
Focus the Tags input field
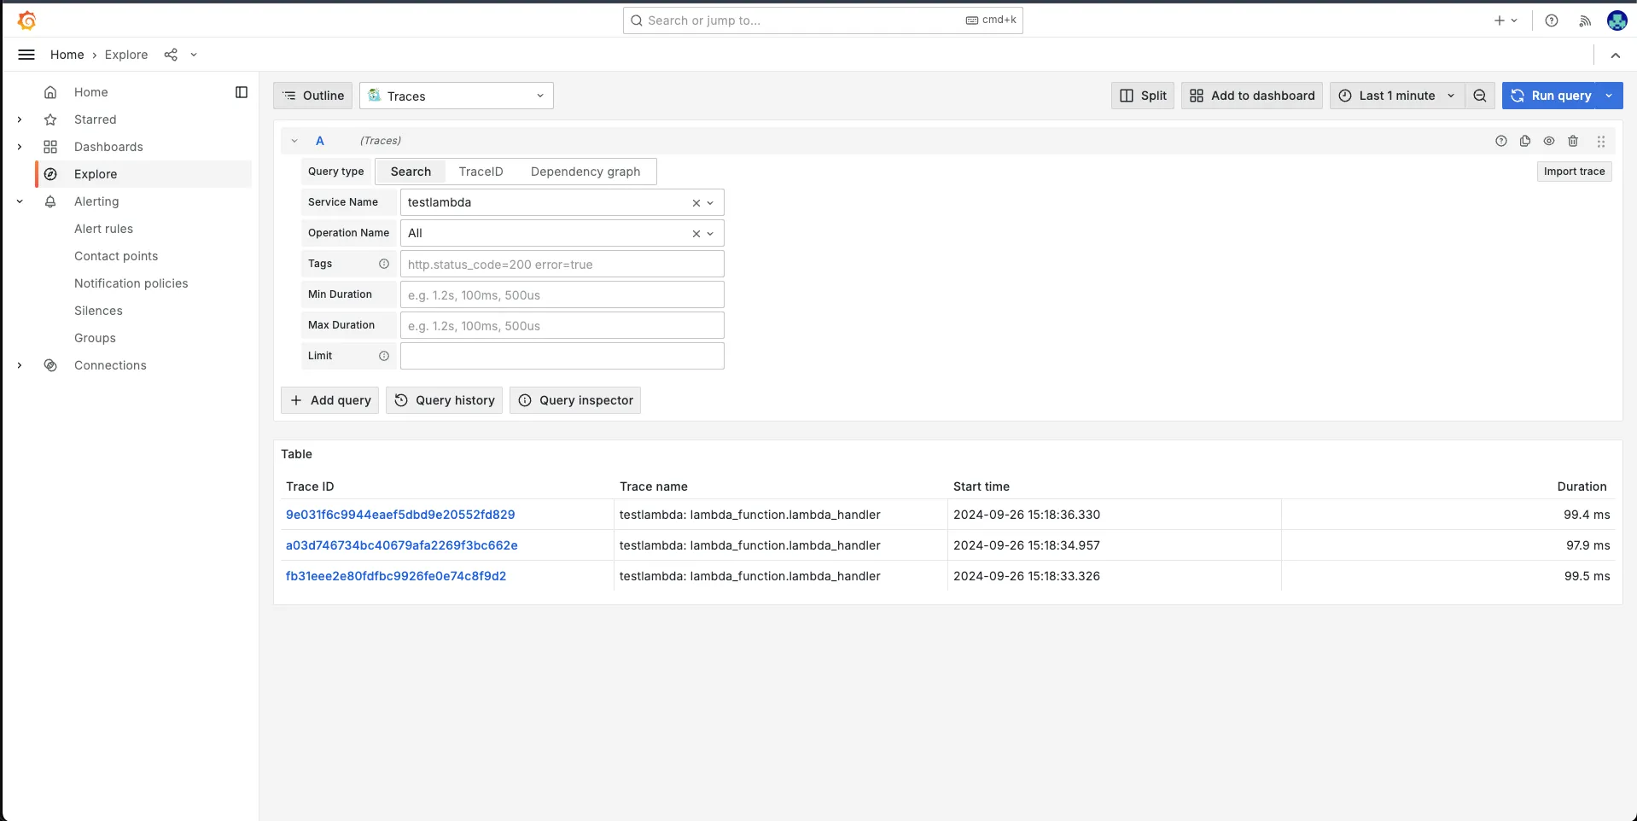click(562, 264)
